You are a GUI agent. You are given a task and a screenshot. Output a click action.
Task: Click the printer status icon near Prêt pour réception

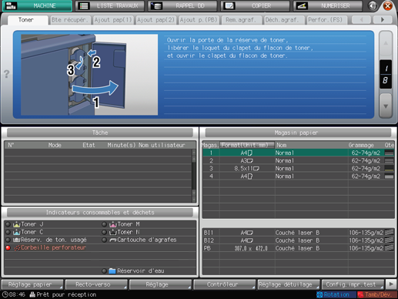(32, 294)
